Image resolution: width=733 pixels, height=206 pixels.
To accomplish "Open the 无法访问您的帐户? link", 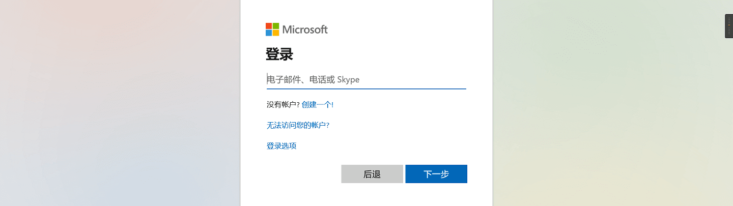I will [298, 125].
